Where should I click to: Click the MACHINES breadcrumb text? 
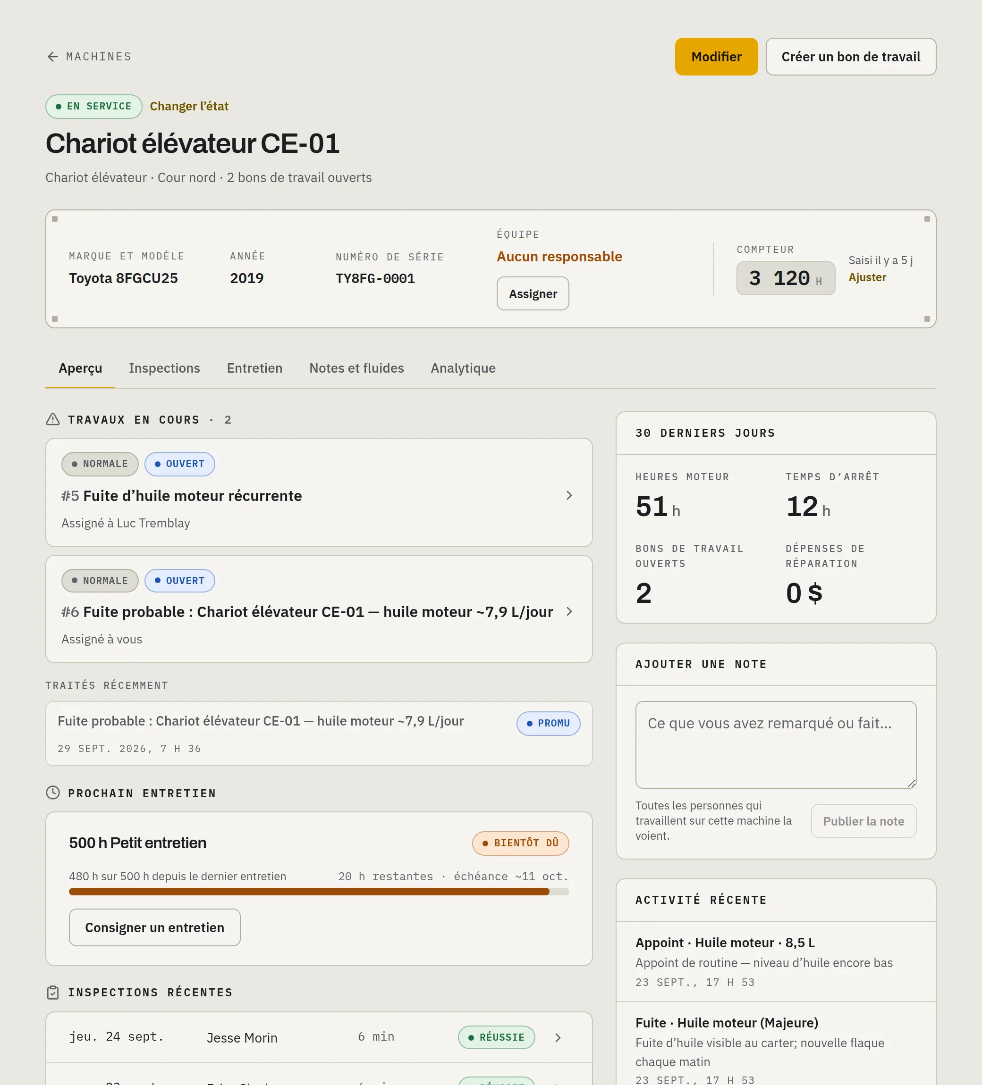pos(99,57)
